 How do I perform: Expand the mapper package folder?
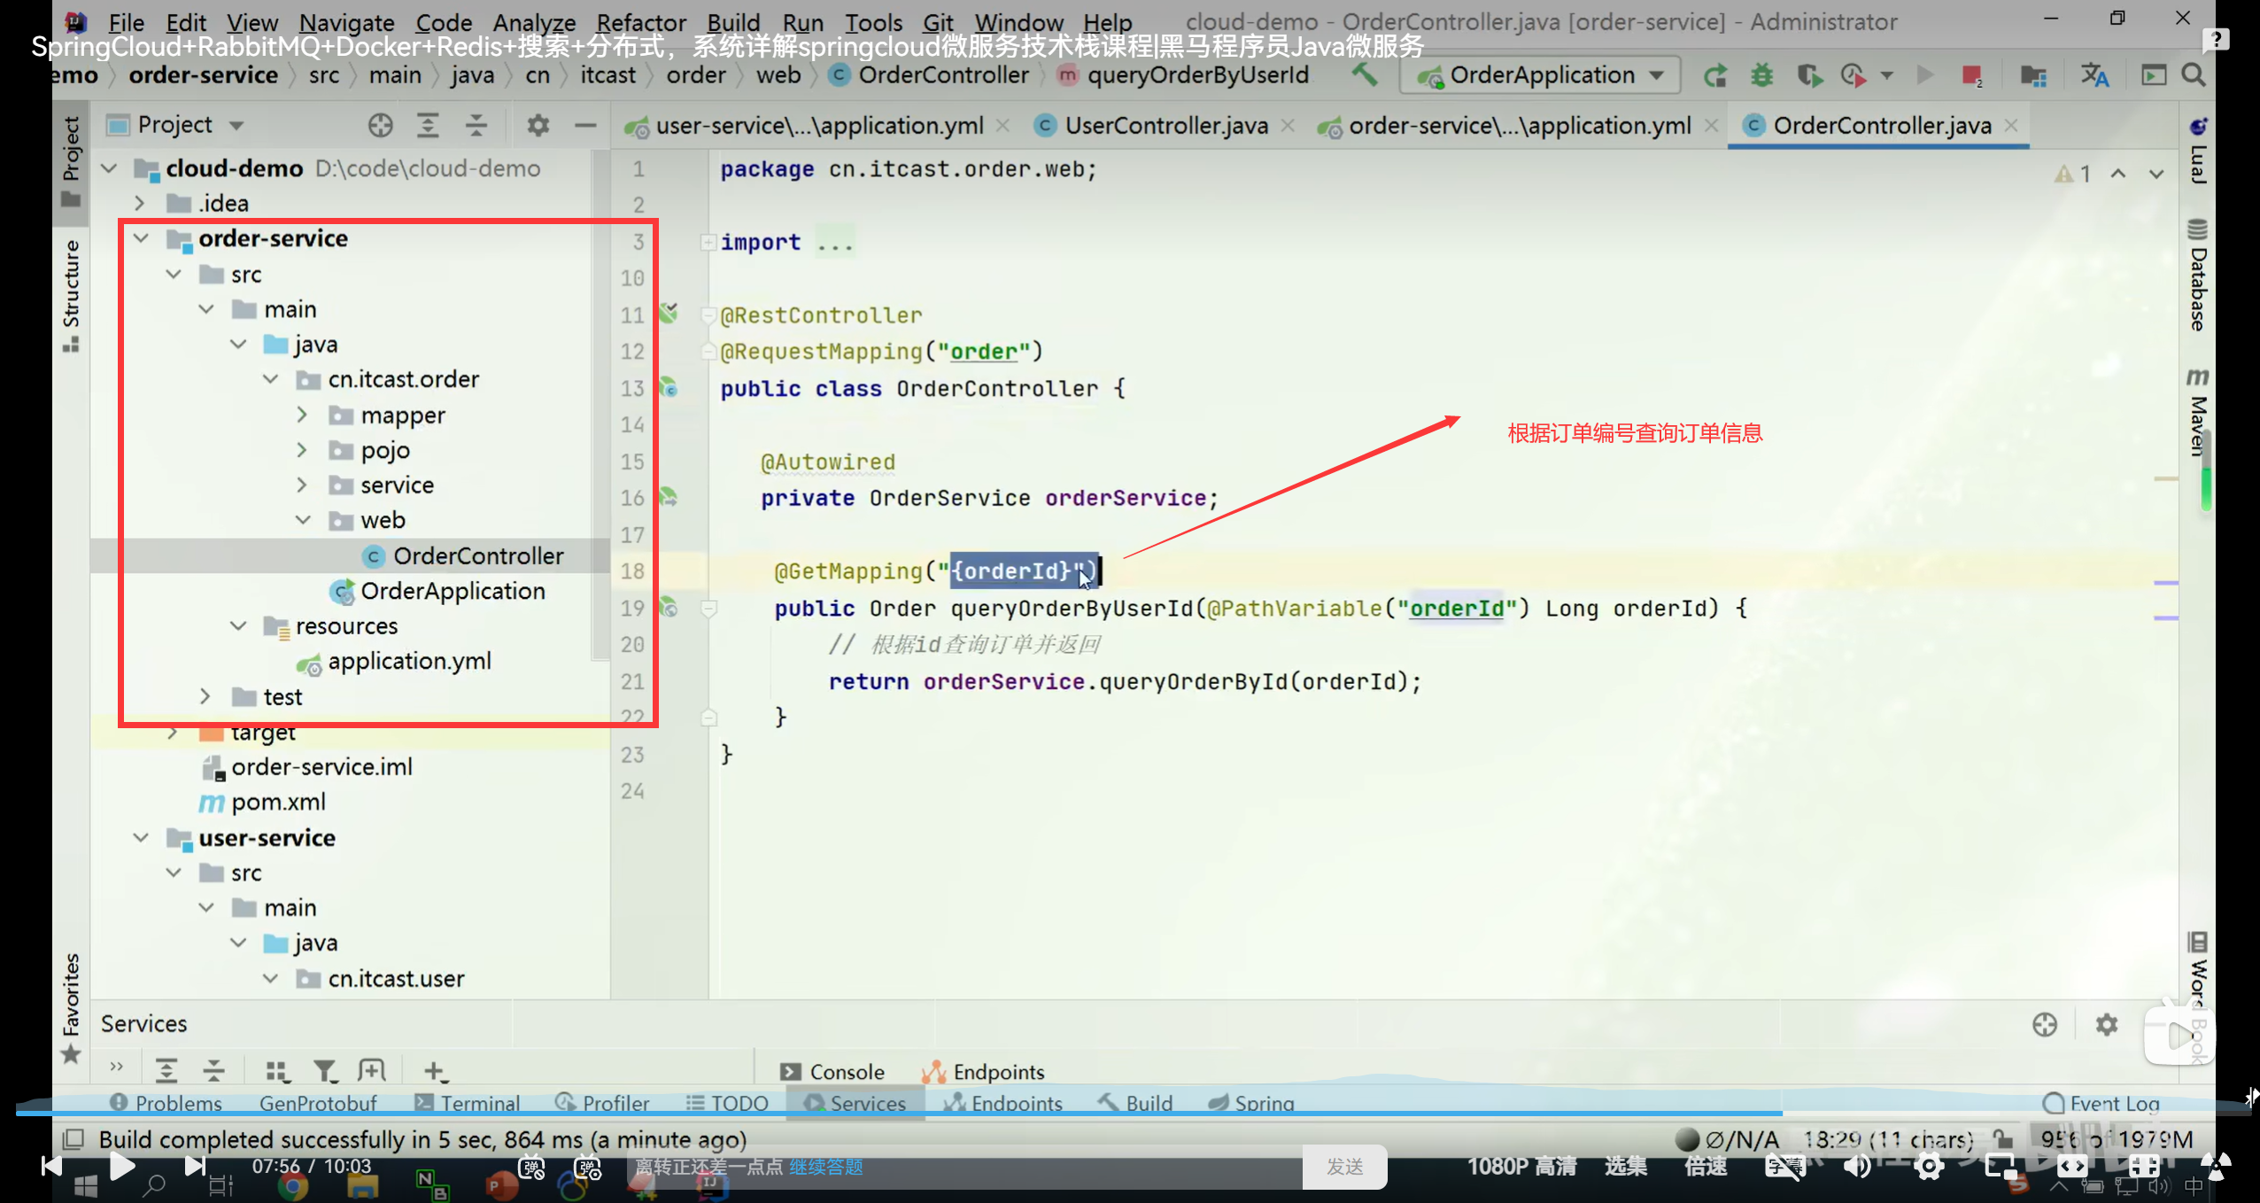[x=302, y=415]
